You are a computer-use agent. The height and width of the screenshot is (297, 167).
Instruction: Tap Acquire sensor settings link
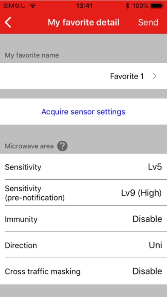coord(83,111)
